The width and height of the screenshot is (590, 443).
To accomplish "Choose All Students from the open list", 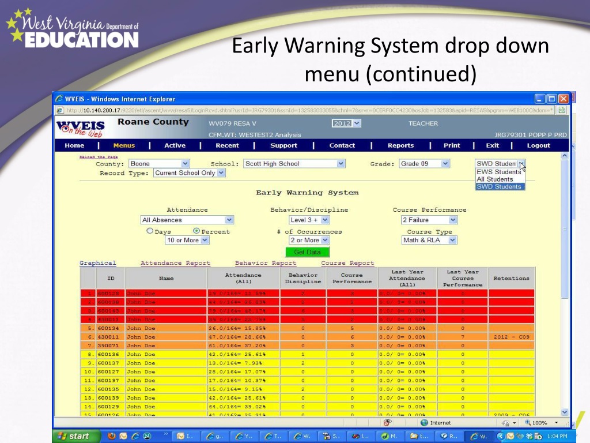I will tap(499, 179).
